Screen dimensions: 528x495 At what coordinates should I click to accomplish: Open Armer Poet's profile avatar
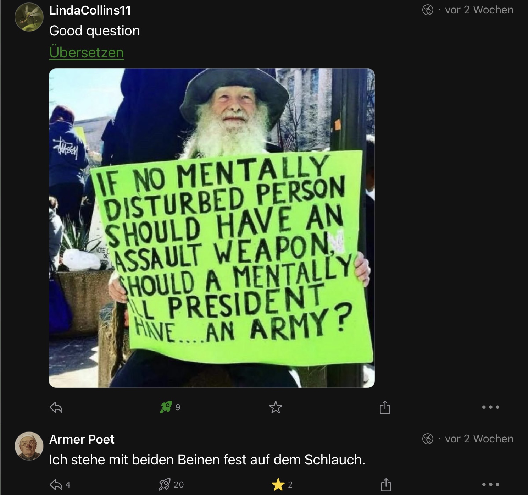[29, 446]
